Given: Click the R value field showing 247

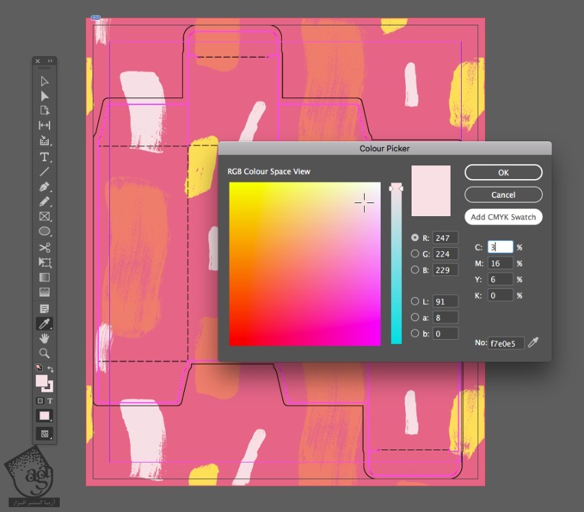Looking at the screenshot, I should click(445, 237).
